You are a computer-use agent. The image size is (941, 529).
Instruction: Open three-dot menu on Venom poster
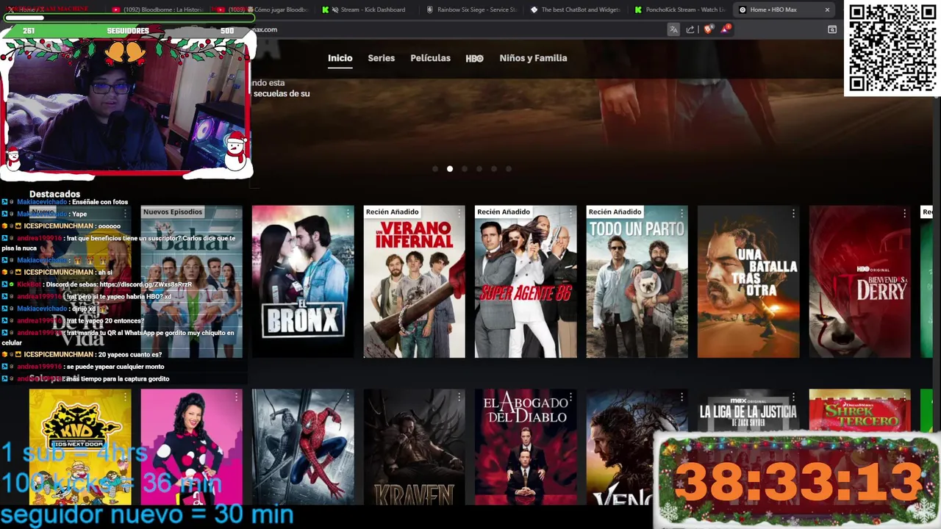click(x=682, y=397)
